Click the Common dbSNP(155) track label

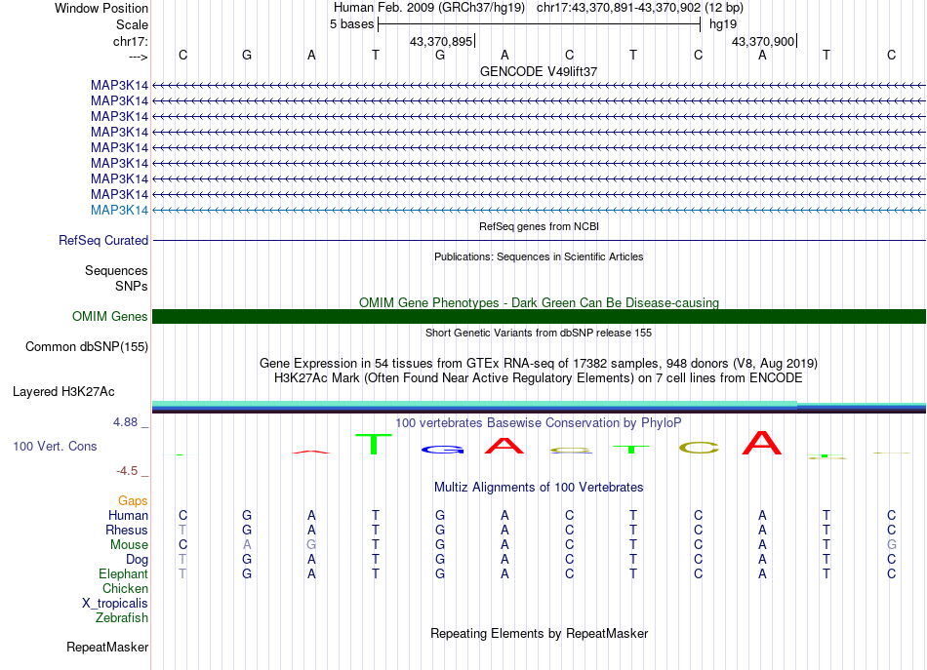point(87,347)
